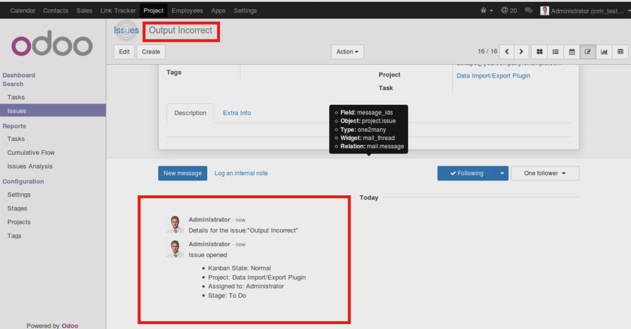The height and width of the screenshot is (329, 631).
Task: Open the Data Import/Export Plugin project link
Action: pos(493,76)
